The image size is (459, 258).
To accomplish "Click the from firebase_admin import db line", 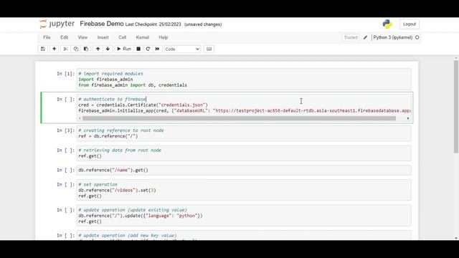I will 133,85.
